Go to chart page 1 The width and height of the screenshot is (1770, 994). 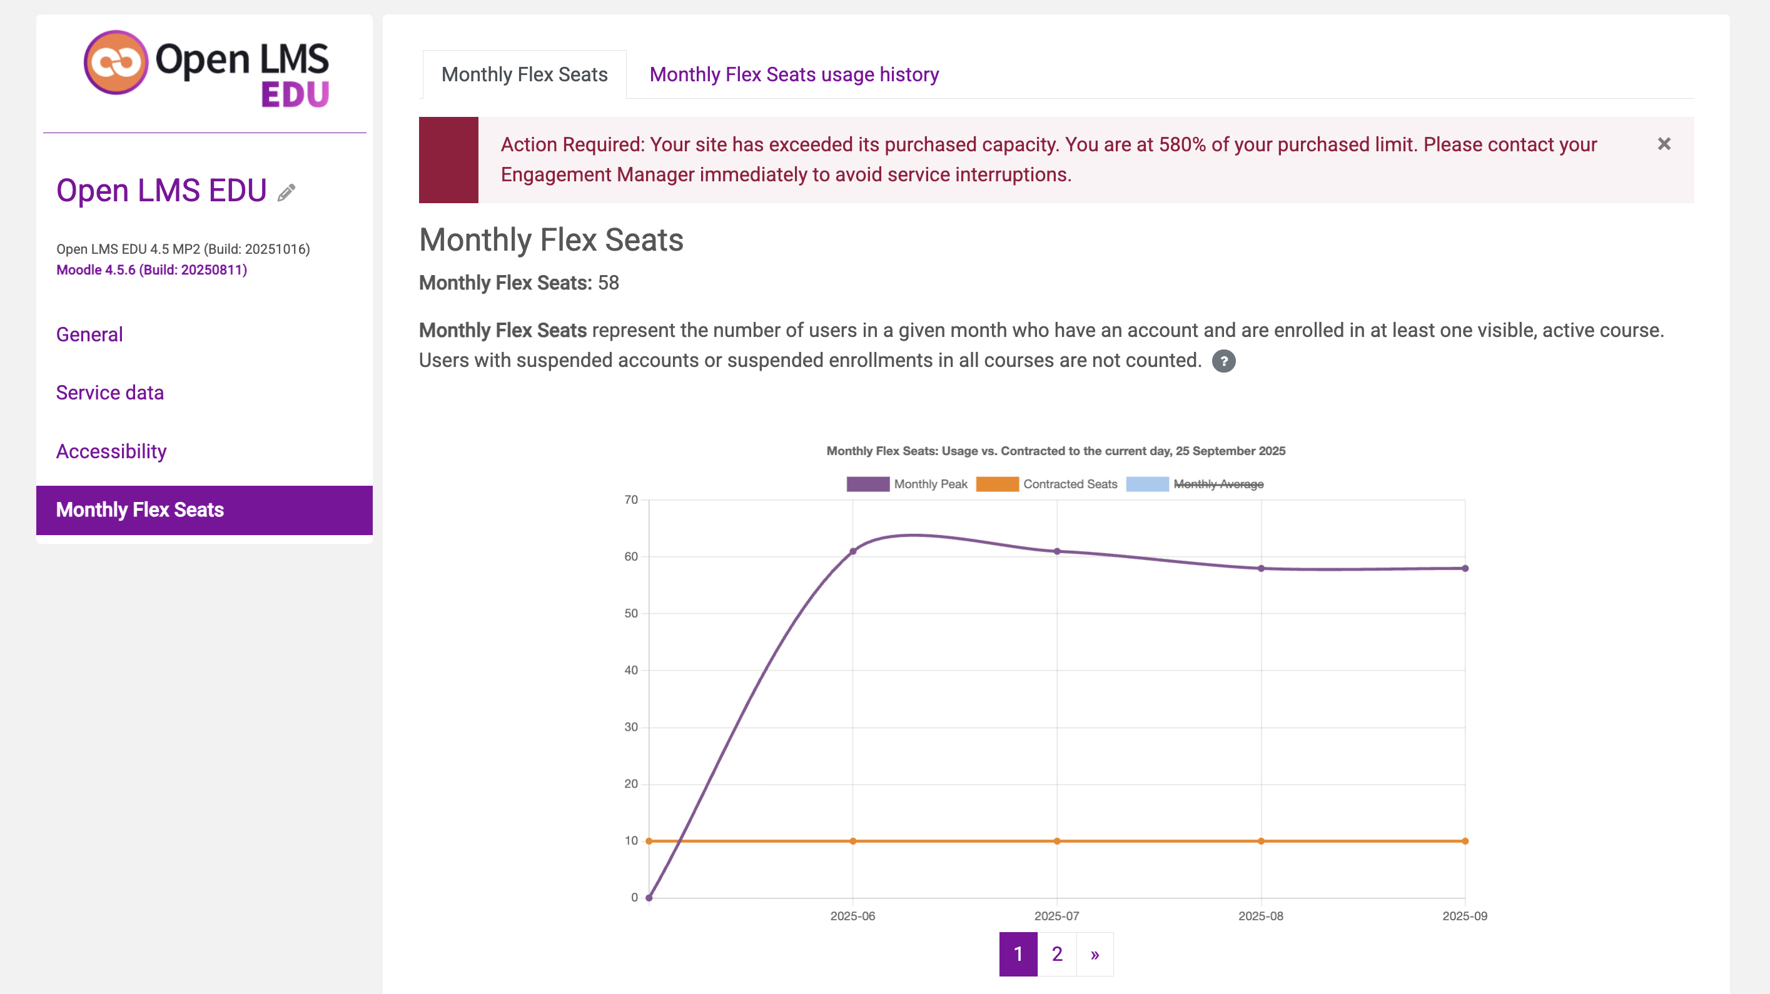click(x=1018, y=954)
